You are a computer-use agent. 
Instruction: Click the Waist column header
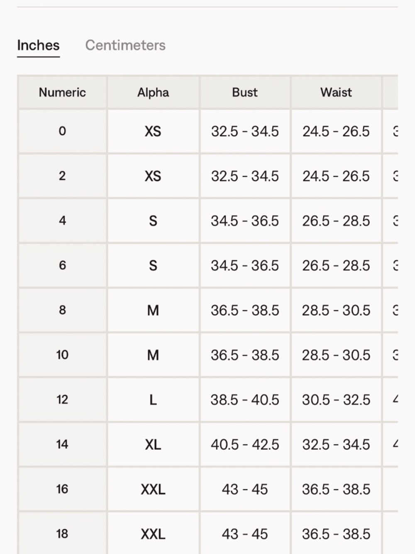click(x=336, y=92)
